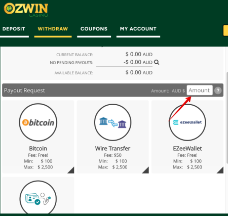The image size is (228, 216).
Task: Click the EZeeWallet 'Fee: Free!' text
Action: [x=187, y=155]
